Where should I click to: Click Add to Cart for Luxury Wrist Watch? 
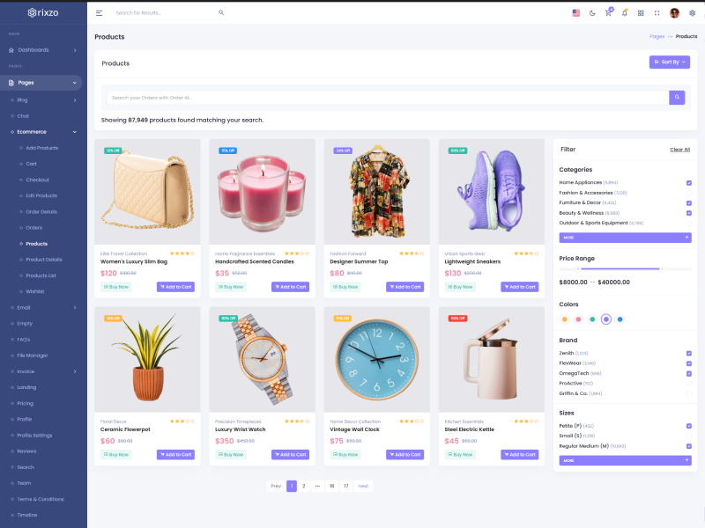pos(290,455)
